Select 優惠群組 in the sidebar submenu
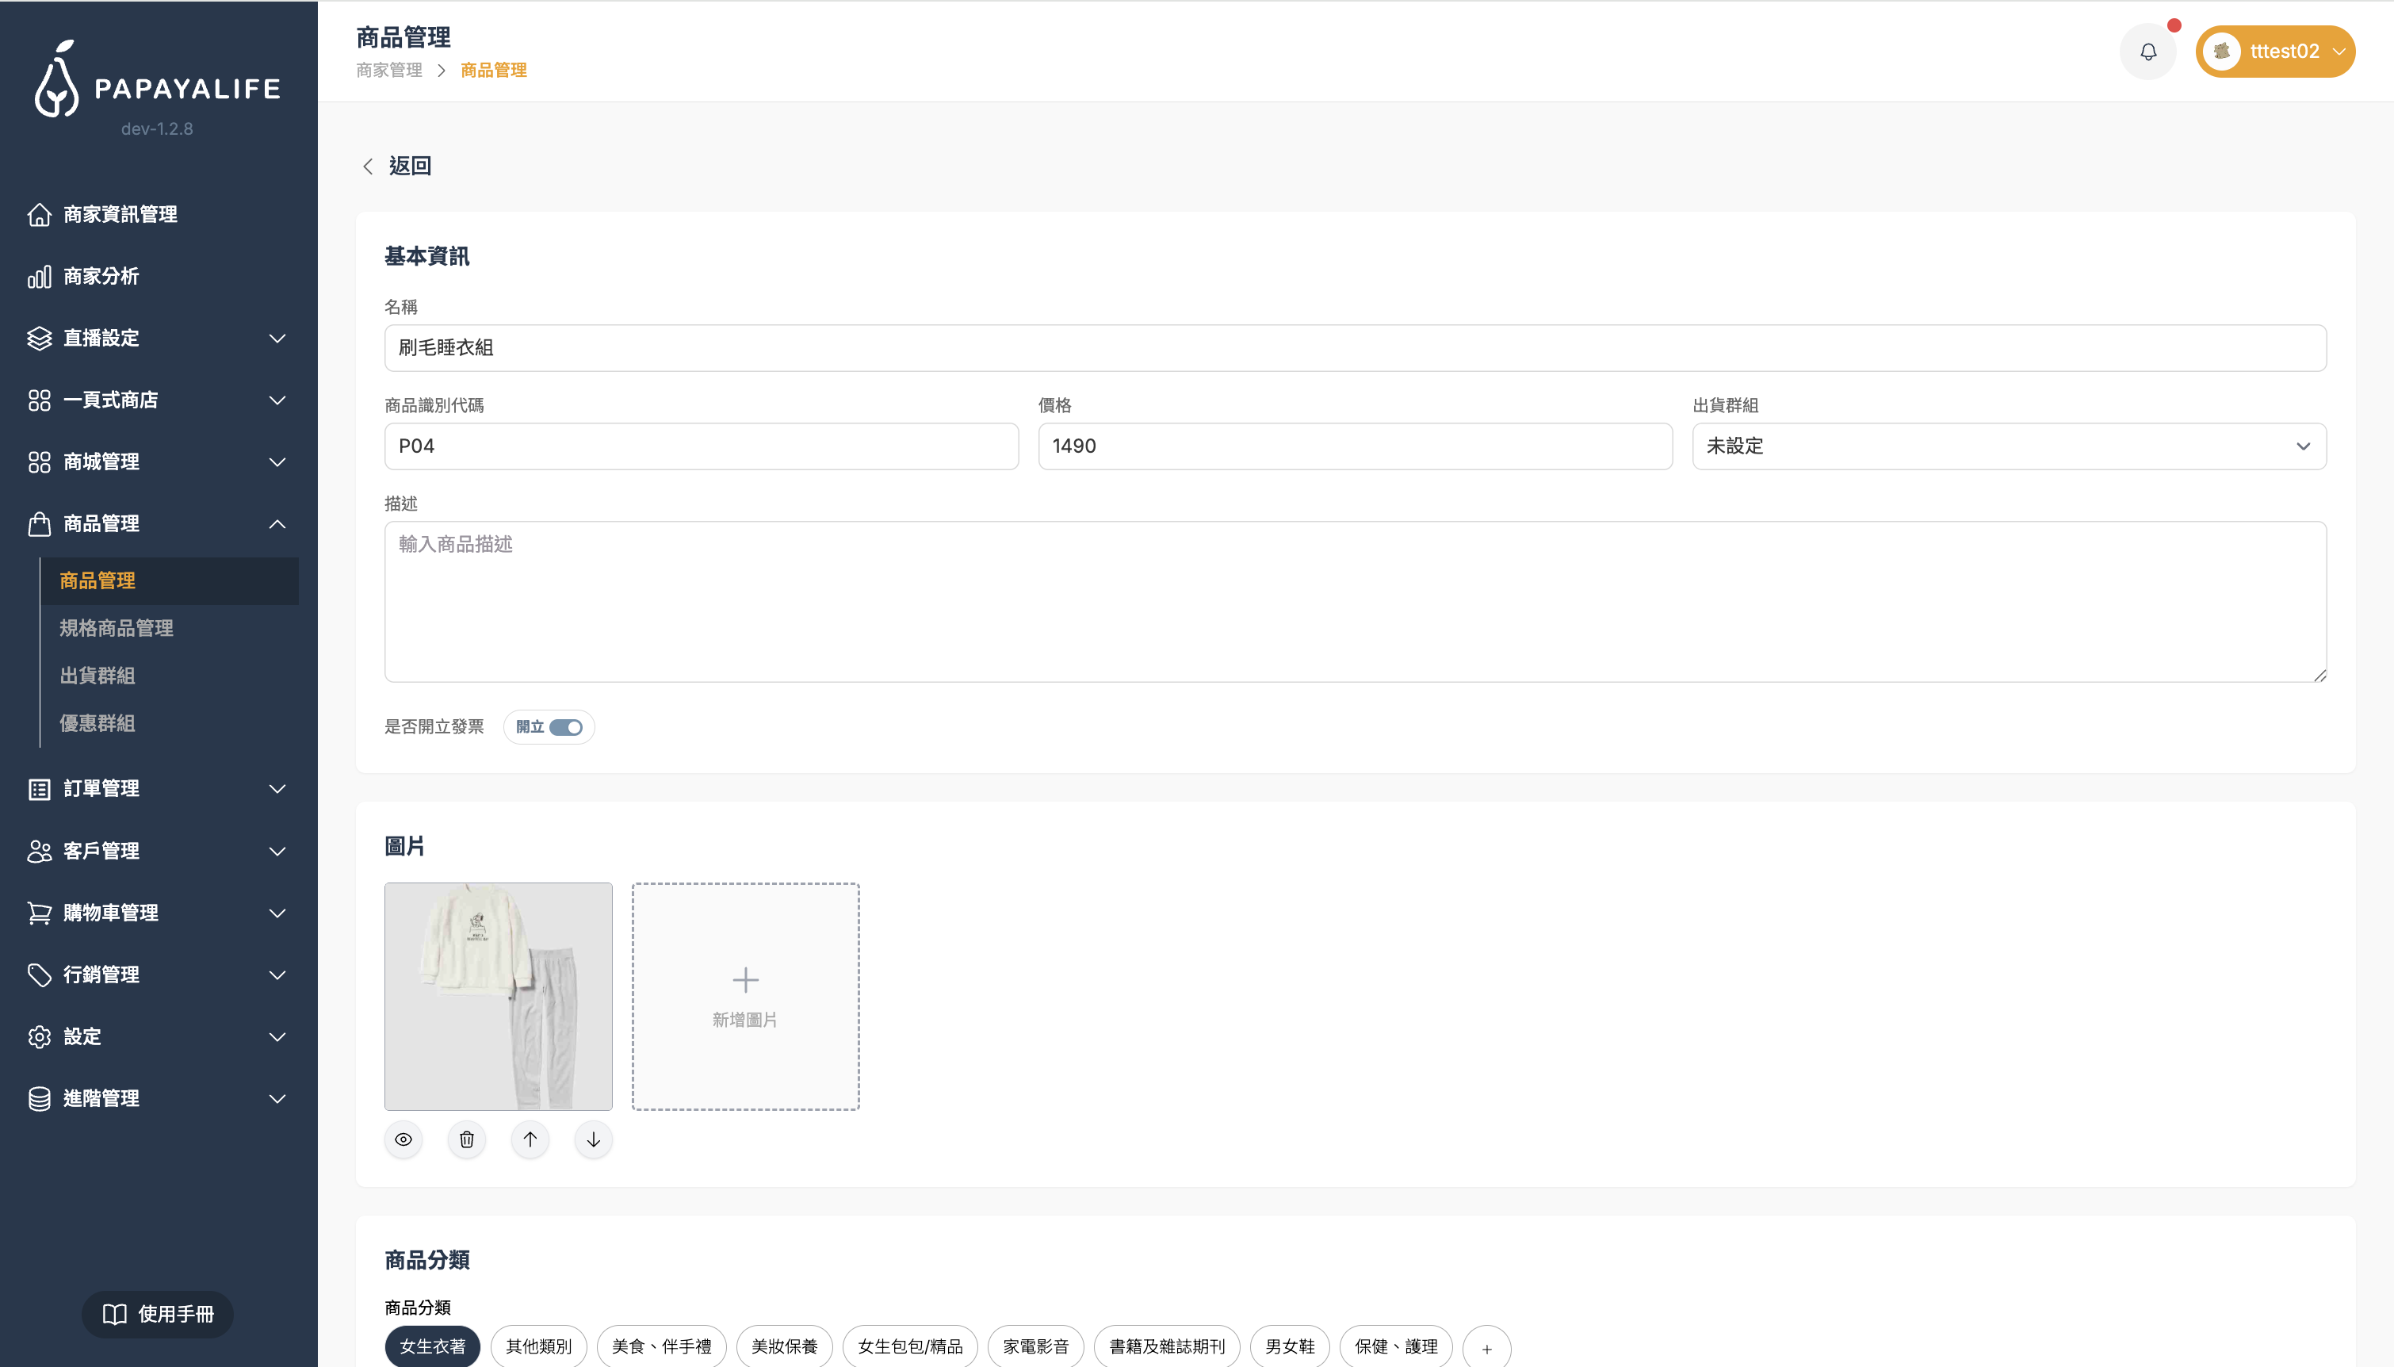The height and width of the screenshot is (1367, 2394). 98,723
